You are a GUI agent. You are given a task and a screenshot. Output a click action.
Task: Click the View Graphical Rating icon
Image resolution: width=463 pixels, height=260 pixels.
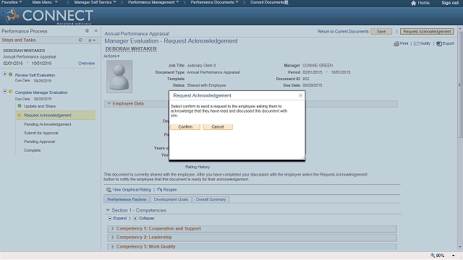point(109,190)
